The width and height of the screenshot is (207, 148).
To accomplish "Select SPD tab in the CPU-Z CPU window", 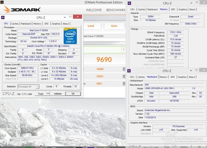I will [x=47, y=24].
